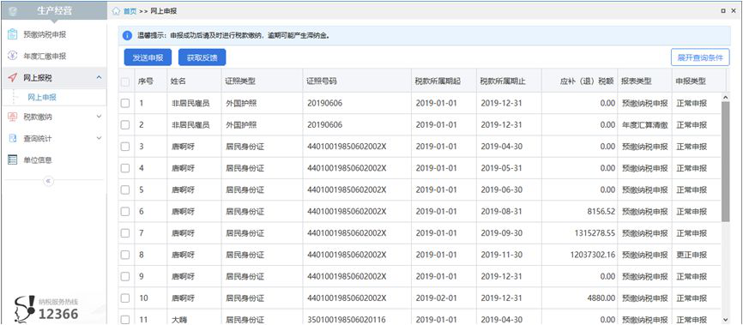Click the home icon in breadcrumb
Screen dimensions: 743x325
tap(116, 11)
